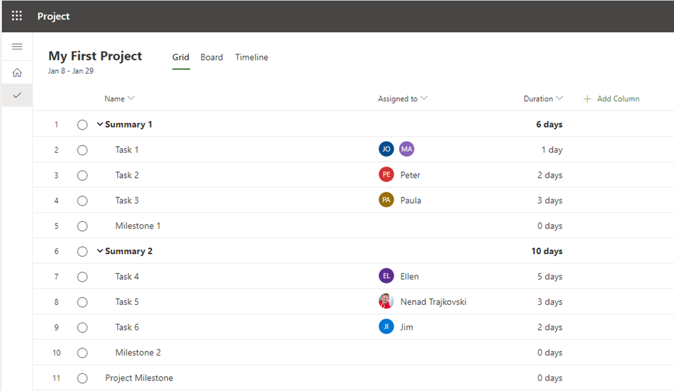The image size is (674, 391).
Task: Open the Assigned to column dropdown
Action: (x=424, y=99)
